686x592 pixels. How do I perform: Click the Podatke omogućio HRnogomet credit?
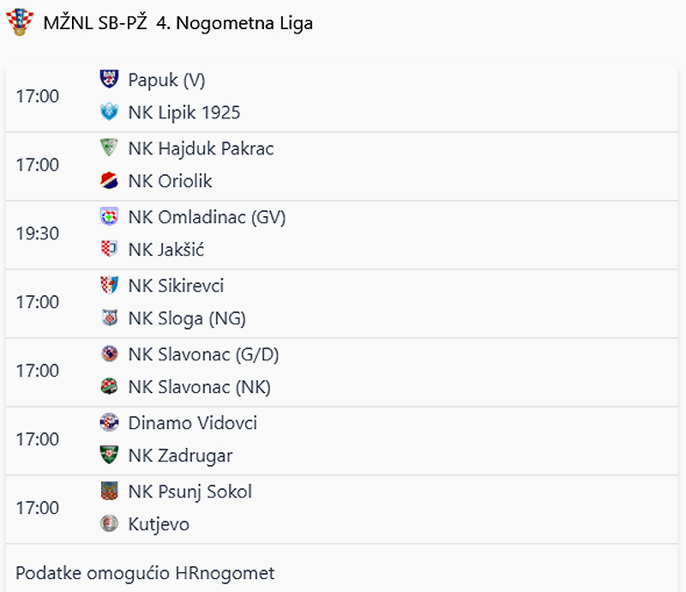tap(145, 573)
